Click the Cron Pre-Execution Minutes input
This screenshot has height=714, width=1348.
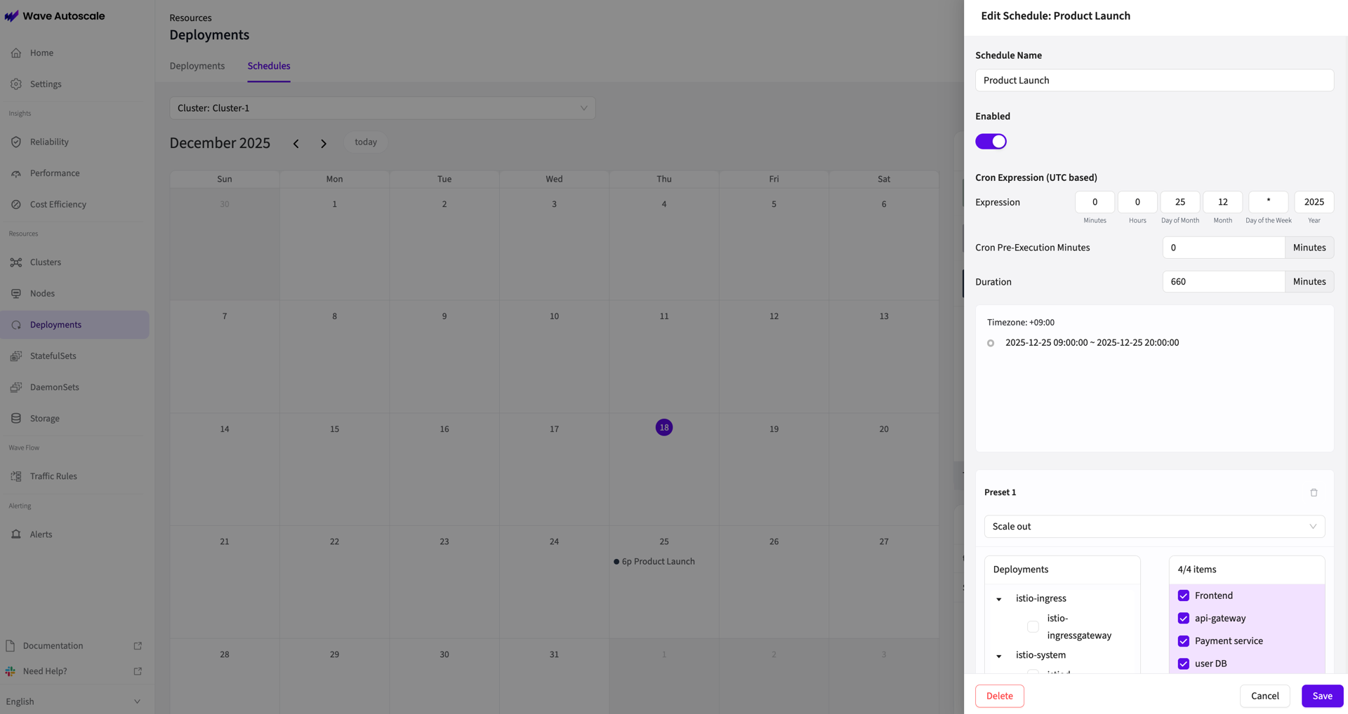pyautogui.click(x=1224, y=248)
